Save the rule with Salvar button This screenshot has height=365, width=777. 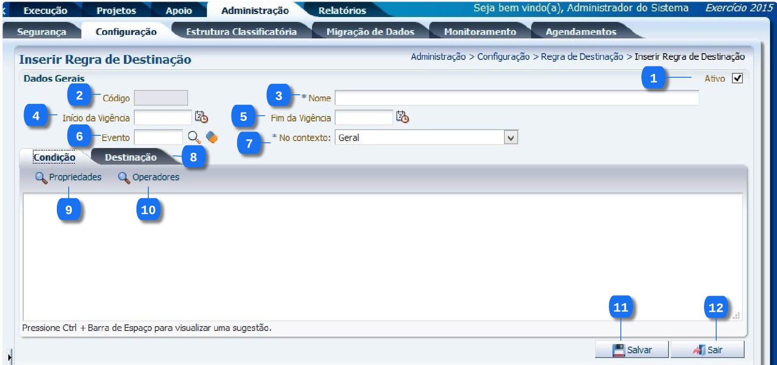click(x=631, y=350)
